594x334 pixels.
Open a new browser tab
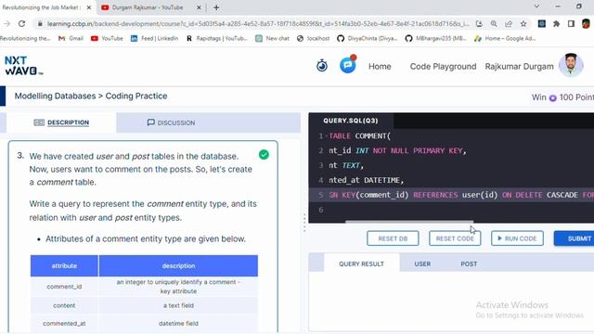tap(216, 7)
